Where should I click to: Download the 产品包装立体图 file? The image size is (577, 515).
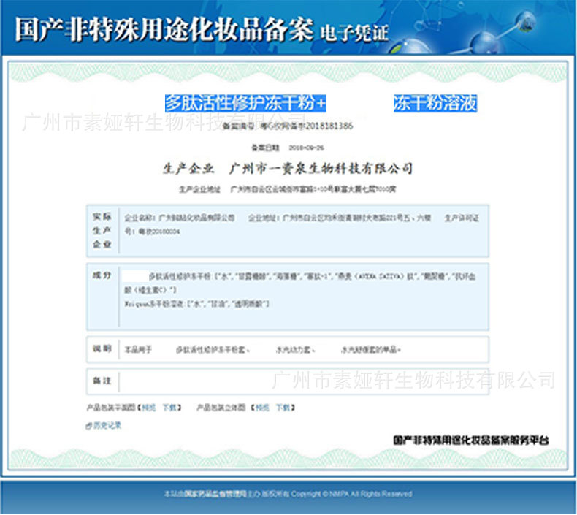[x=283, y=408]
